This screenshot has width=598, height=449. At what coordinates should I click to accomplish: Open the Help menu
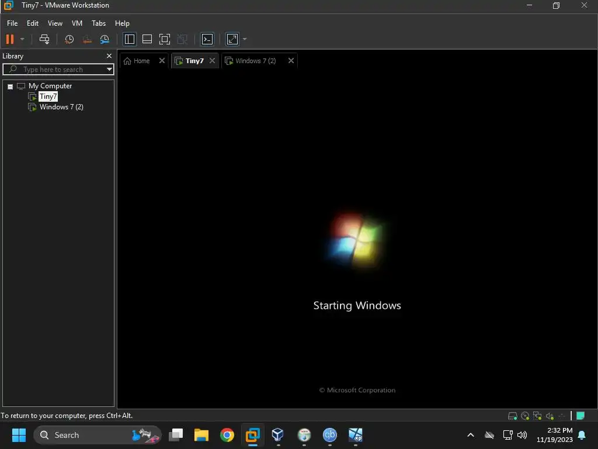122,23
